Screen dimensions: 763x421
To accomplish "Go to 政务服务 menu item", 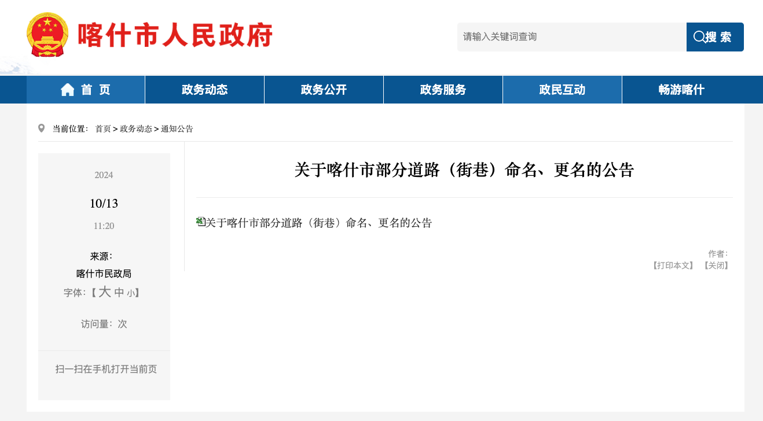I will [x=443, y=90].
